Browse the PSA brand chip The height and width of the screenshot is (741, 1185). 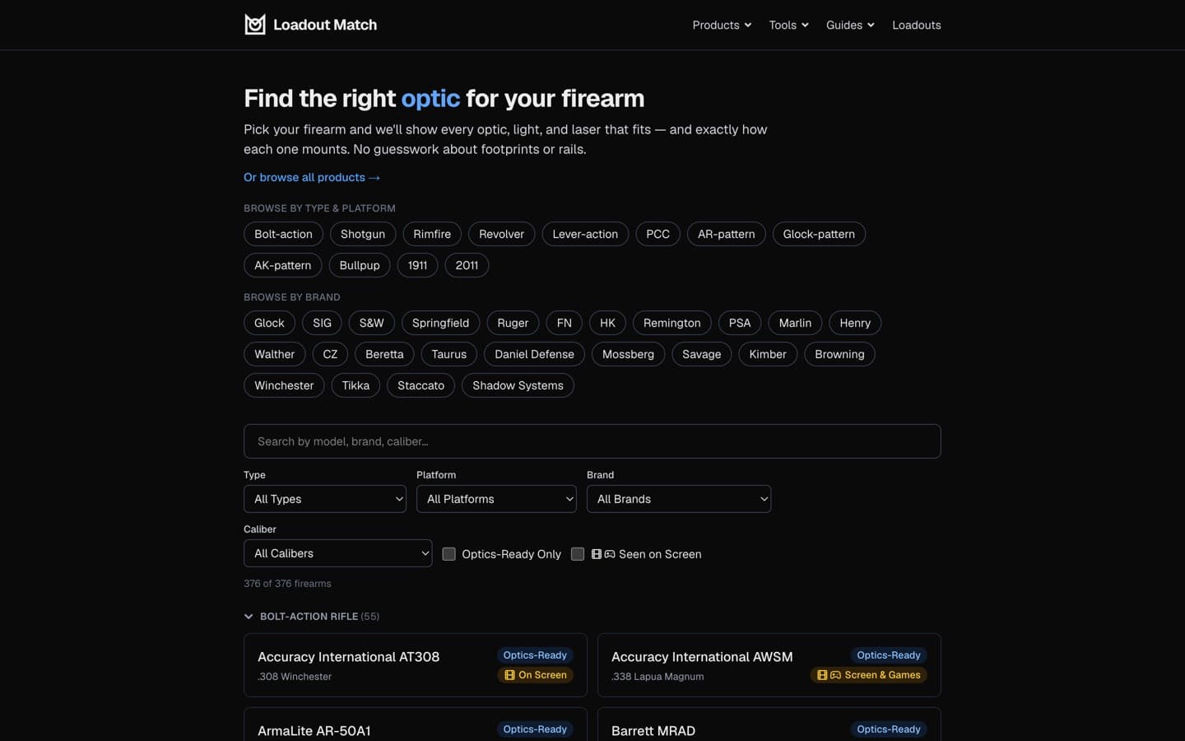pos(740,323)
